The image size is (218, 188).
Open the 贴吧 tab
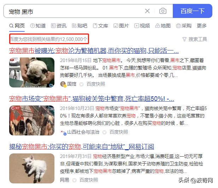[79, 26]
